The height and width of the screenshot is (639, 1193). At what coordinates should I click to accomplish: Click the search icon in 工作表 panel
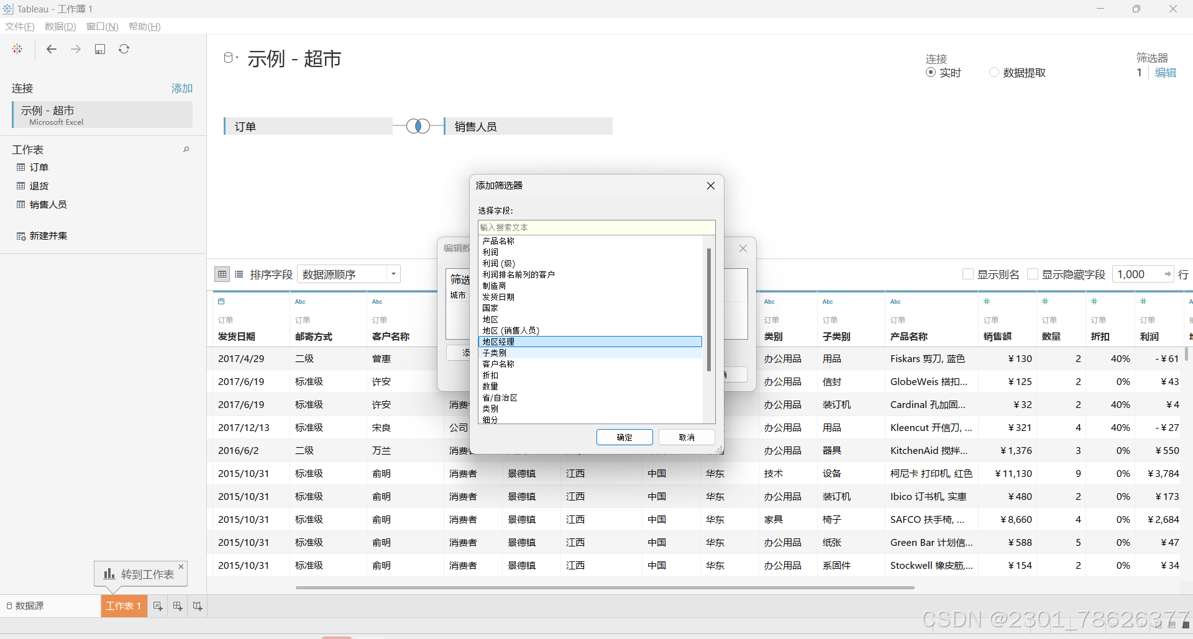pyautogui.click(x=186, y=149)
